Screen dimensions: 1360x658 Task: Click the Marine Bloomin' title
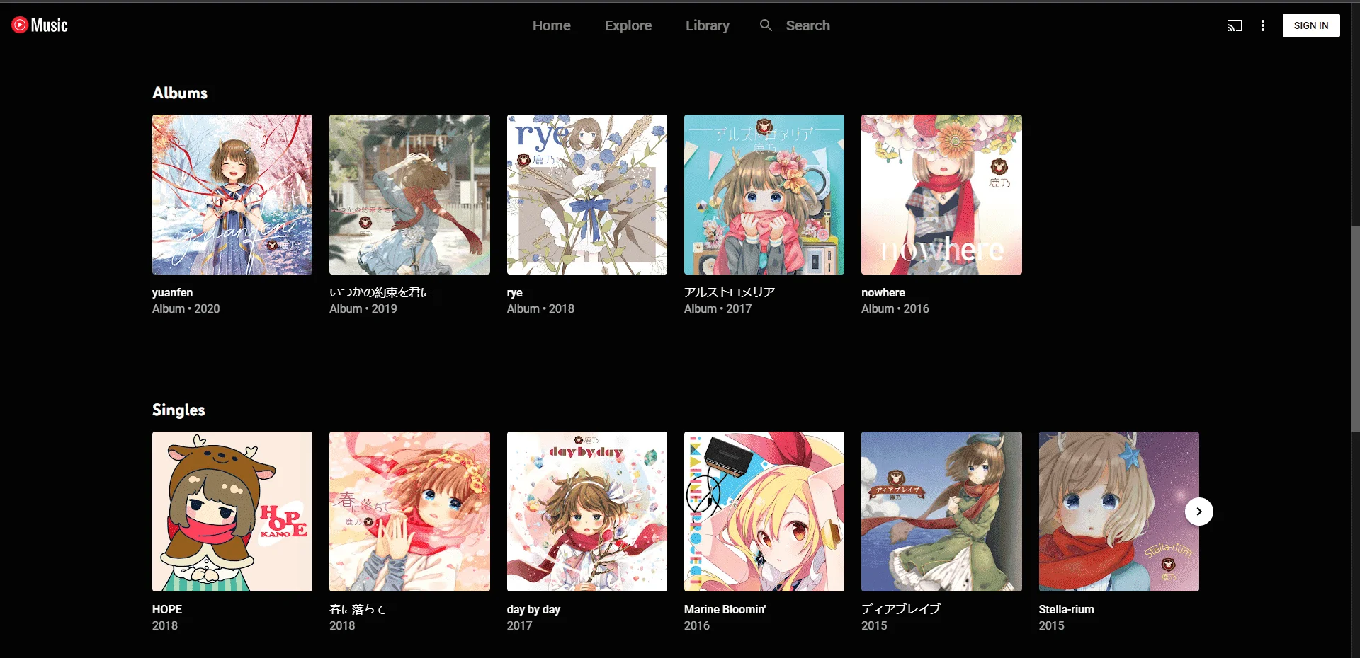pos(725,609)
